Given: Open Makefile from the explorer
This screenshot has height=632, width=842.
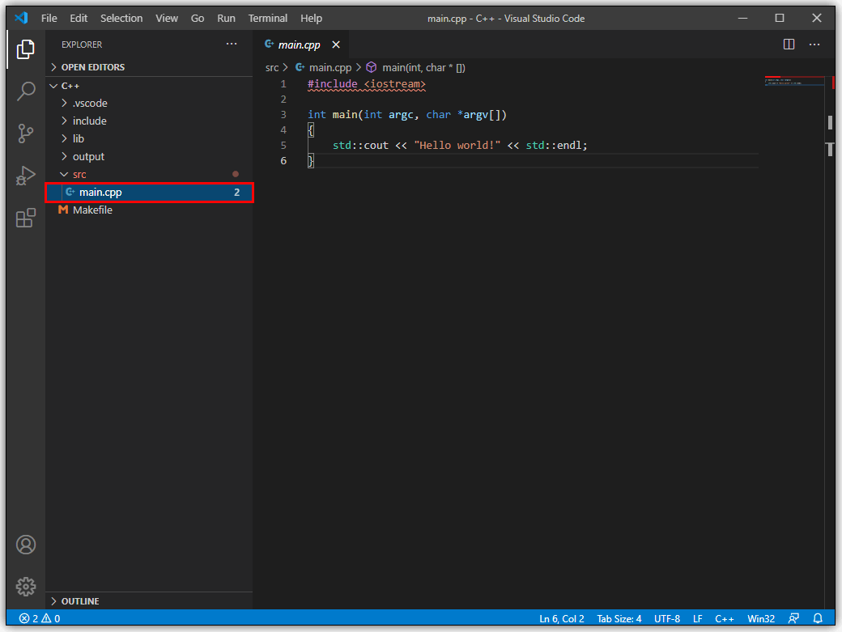Looking at the screenshot, I should point(149,210).
